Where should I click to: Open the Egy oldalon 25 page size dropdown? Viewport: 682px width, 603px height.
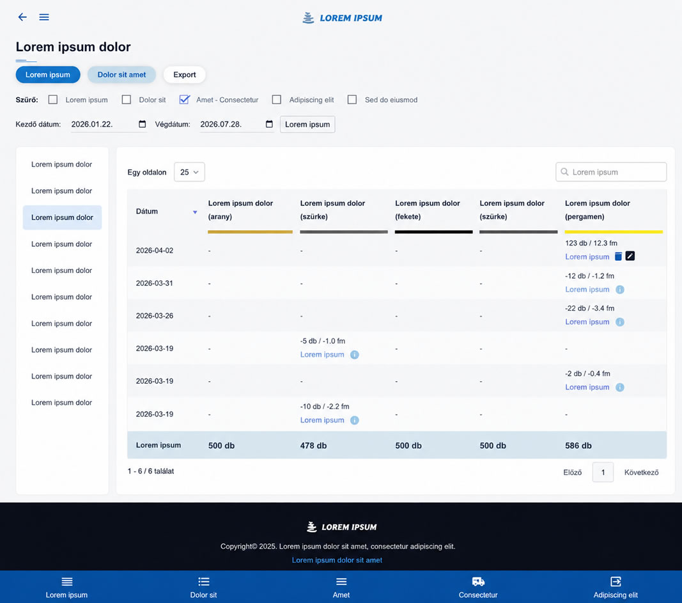click(x=189, y=172)
